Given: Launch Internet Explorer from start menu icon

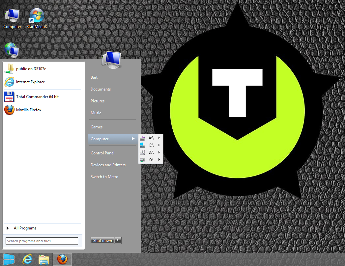Looking at the screenshot, I should pyautogui.click(x=9, y=82).
